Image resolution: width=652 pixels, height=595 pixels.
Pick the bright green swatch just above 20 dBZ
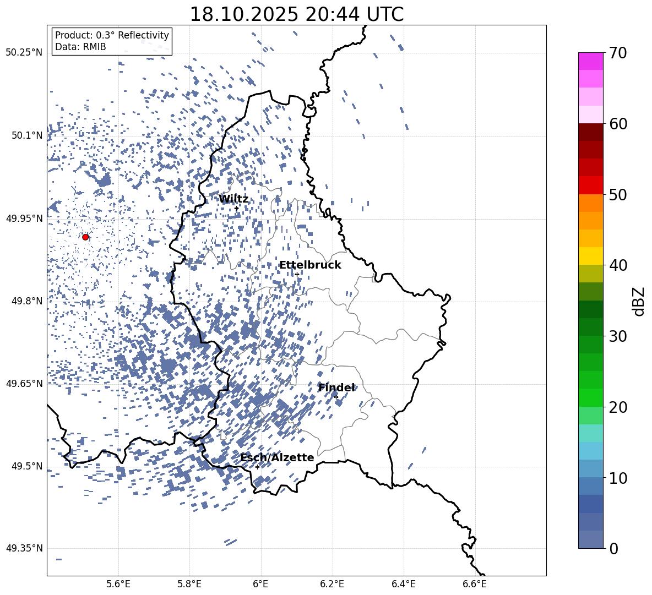click(590, 397)
